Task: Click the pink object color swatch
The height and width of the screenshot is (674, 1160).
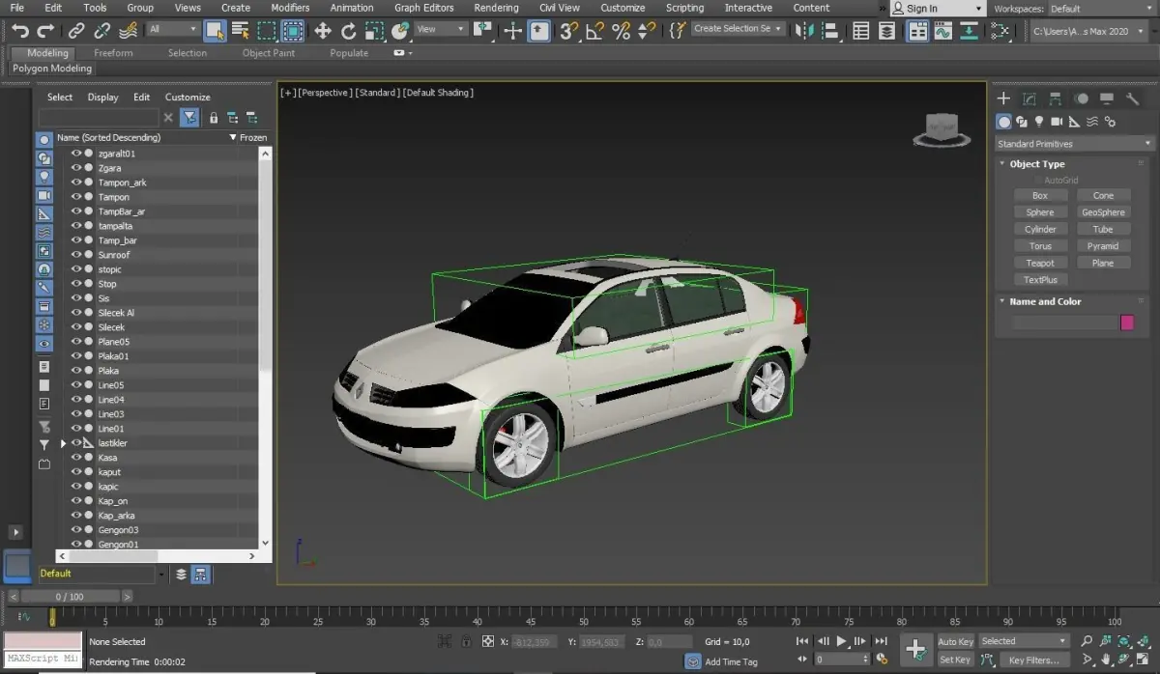Action: point(1126,323)
